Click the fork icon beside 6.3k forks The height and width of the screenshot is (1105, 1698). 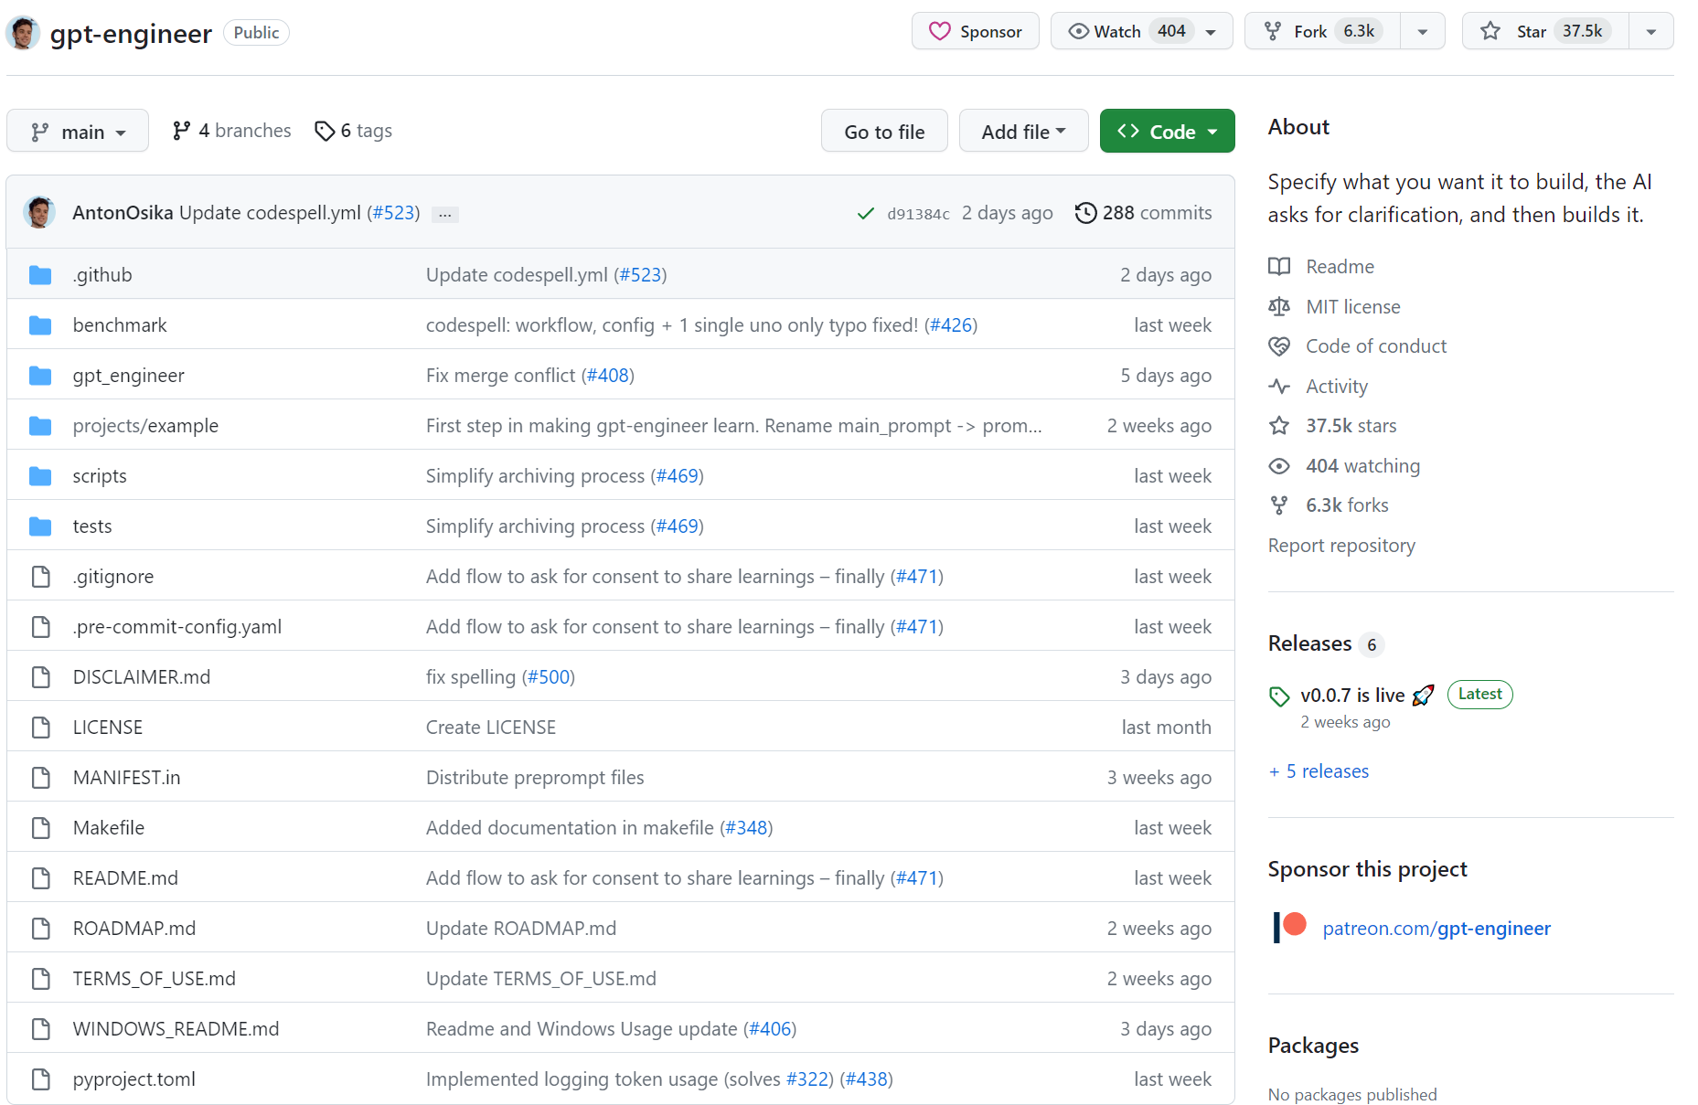[x=1279, y=505]
